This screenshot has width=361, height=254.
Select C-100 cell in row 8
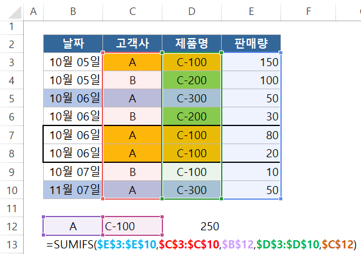[x=192, y=154]
